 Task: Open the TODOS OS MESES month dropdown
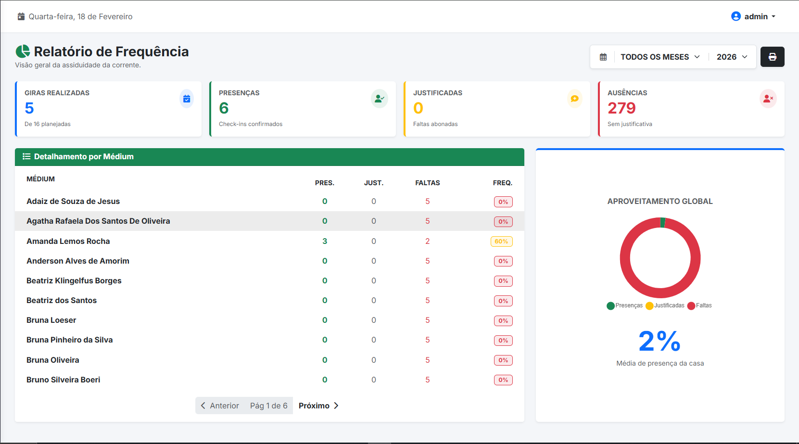[659, 57]
